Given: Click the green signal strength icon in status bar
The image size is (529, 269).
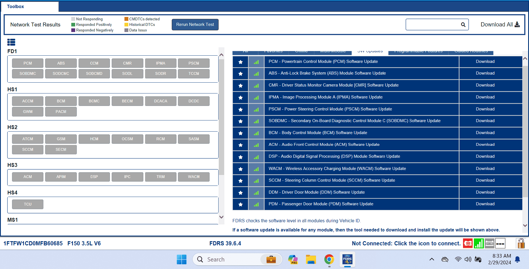Looking at the screenshot, I should [479, 243].
